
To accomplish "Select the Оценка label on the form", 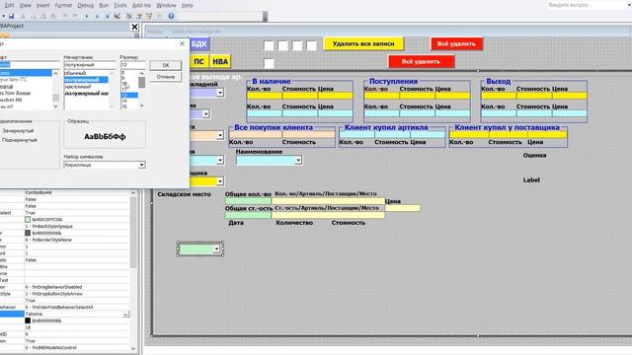I will [x=534, y=156].
